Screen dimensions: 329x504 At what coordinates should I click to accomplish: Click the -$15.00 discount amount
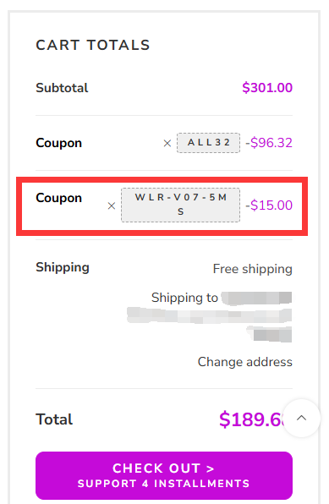269,205
